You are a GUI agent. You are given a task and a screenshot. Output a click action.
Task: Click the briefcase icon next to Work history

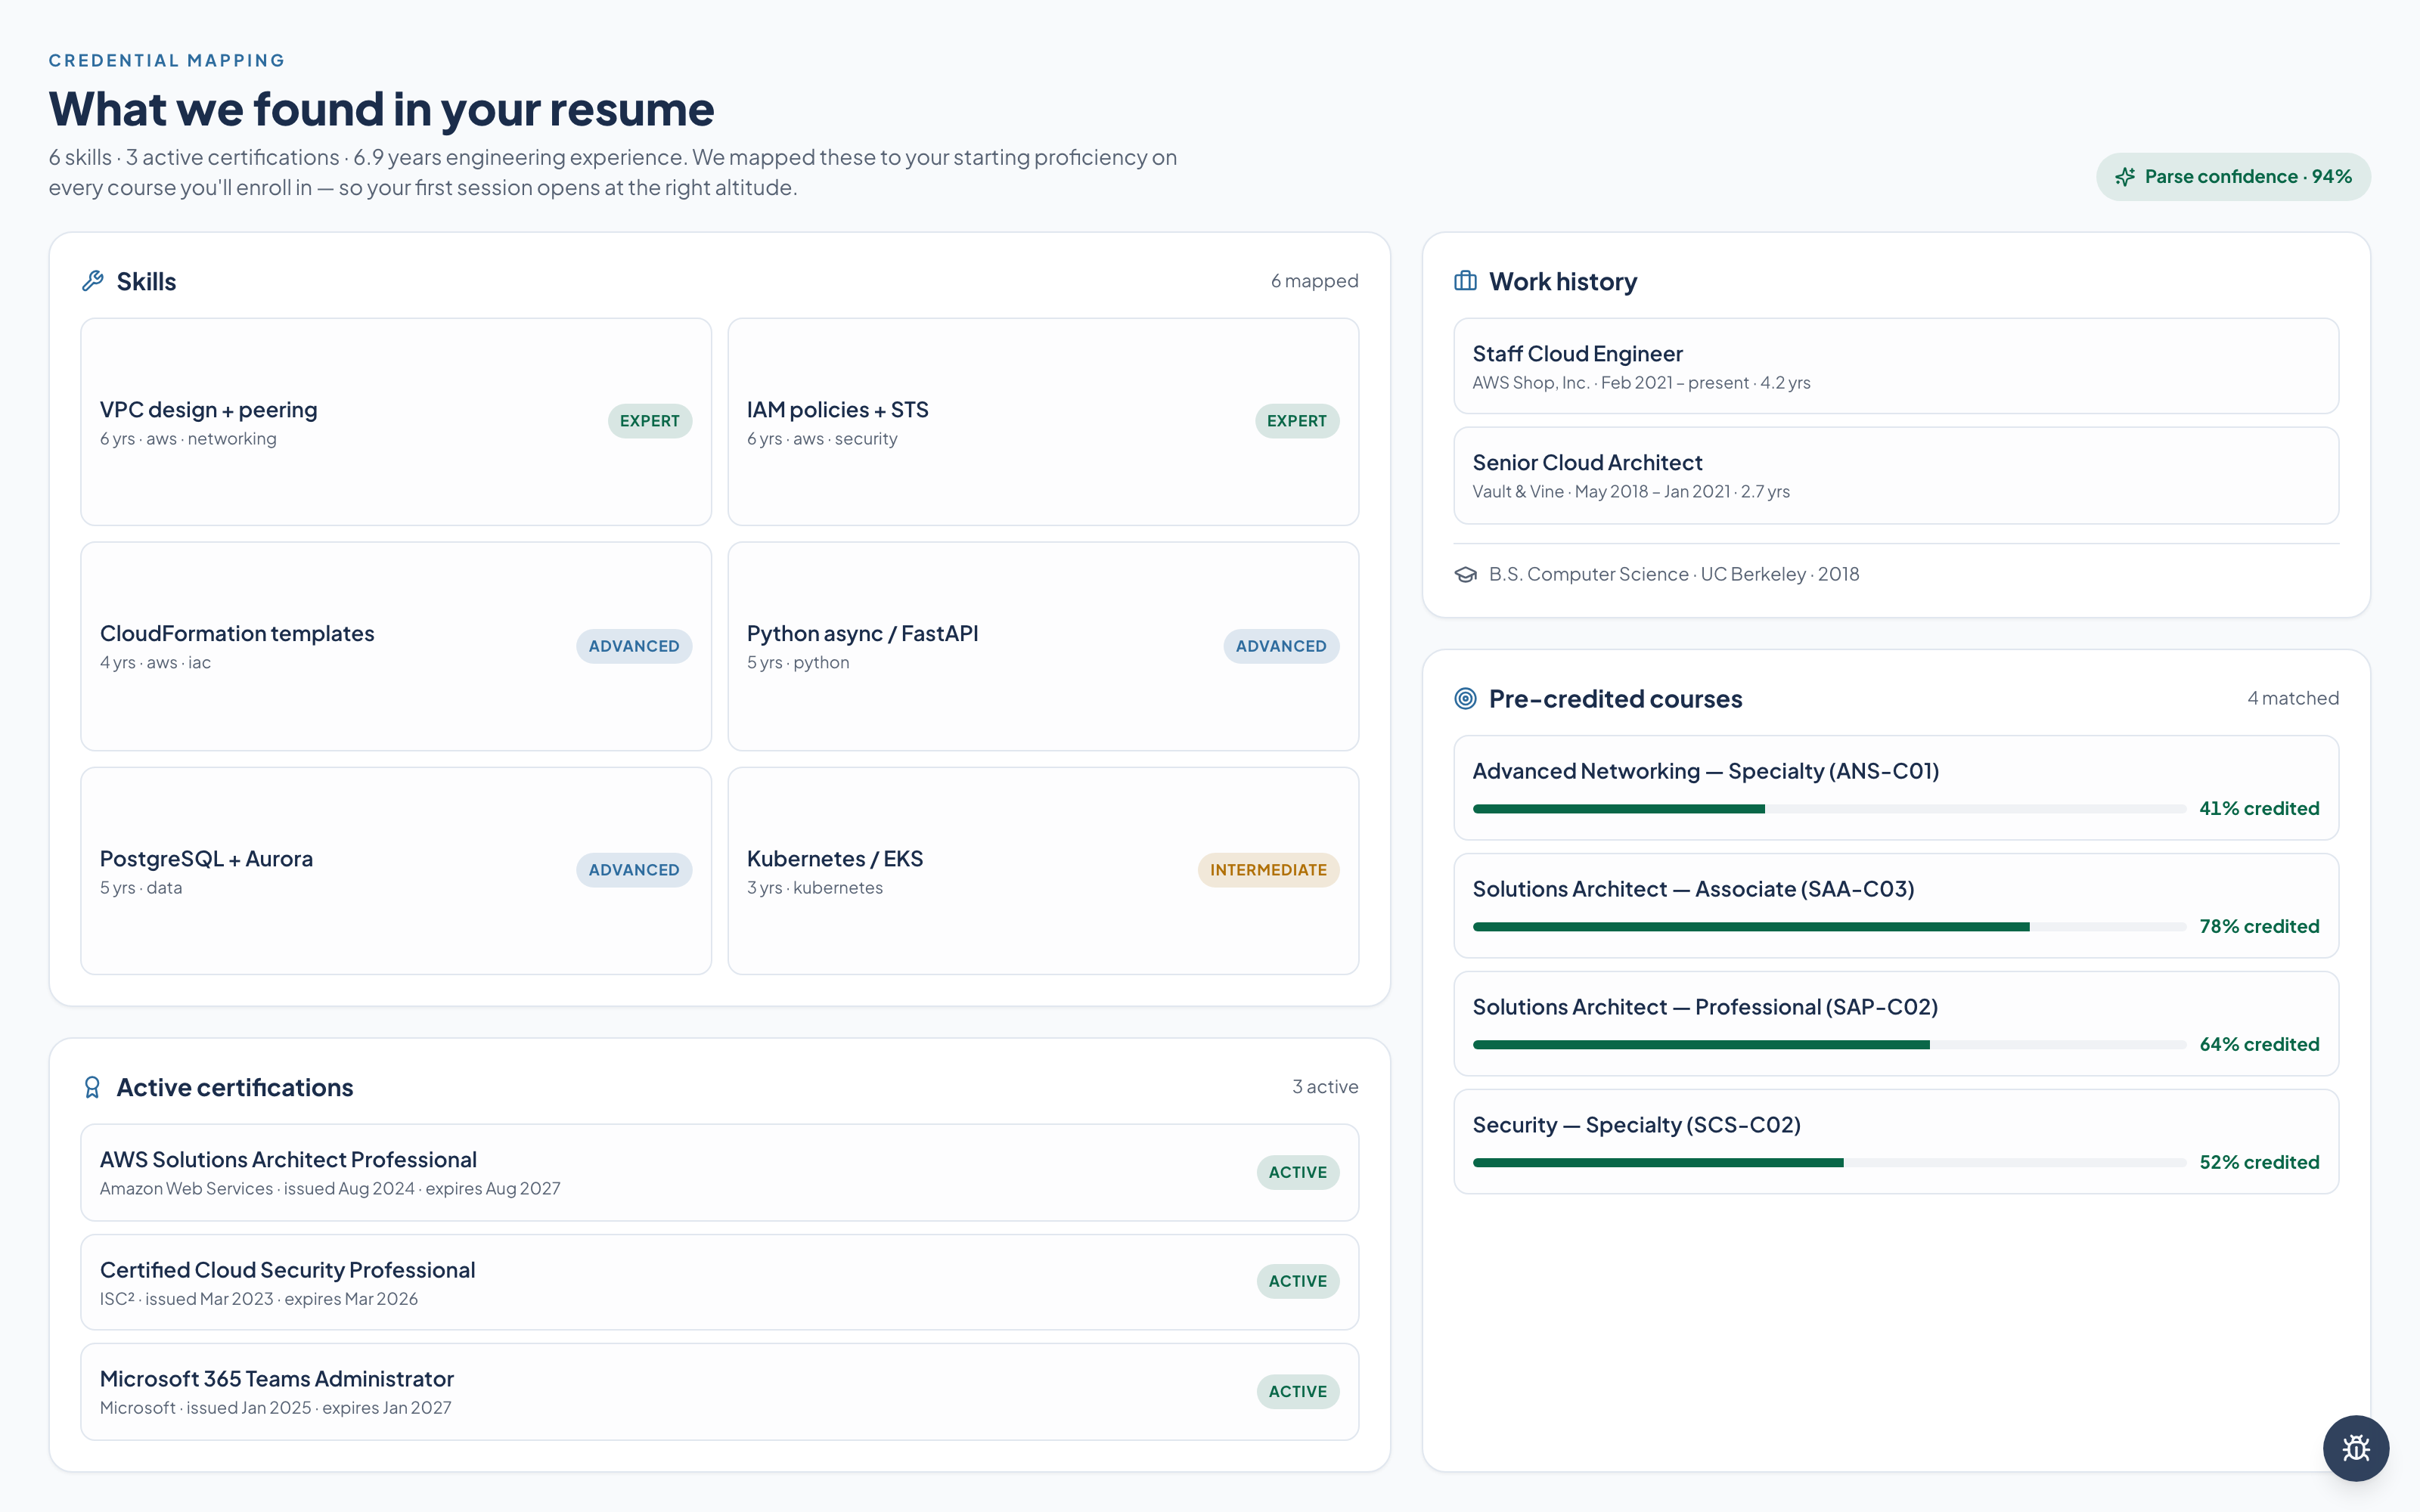1465,281
